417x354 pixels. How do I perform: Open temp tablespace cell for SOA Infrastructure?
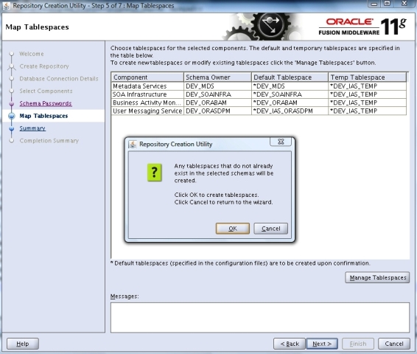click(367, 94)
